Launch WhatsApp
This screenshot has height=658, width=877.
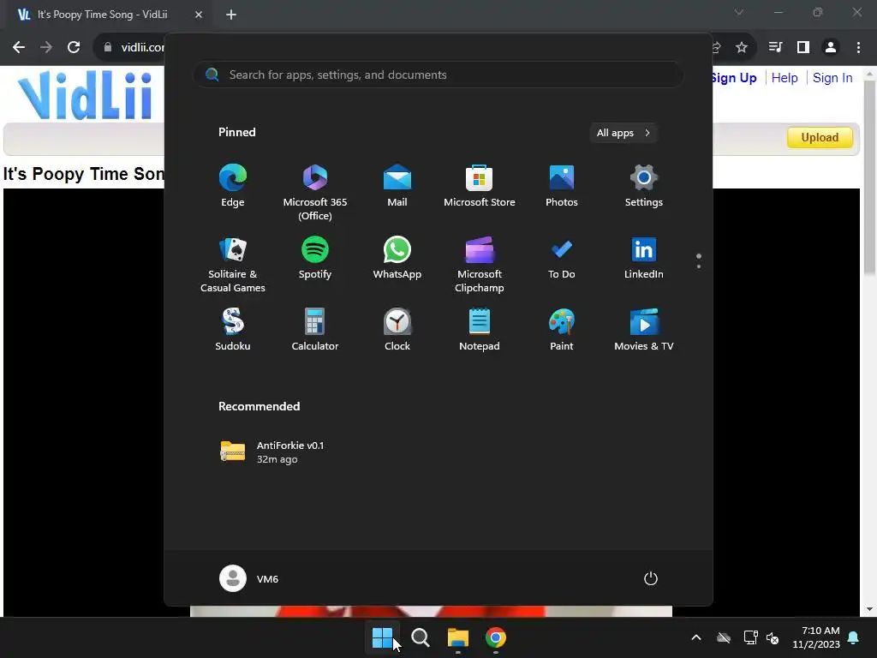click(397, 259)
